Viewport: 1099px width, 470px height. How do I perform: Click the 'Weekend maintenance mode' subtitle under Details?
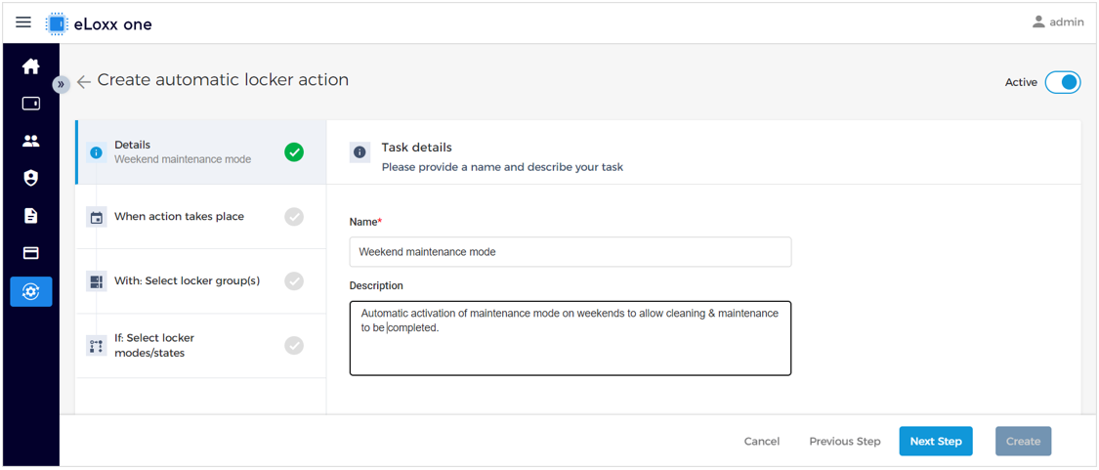tap(183, 159)
